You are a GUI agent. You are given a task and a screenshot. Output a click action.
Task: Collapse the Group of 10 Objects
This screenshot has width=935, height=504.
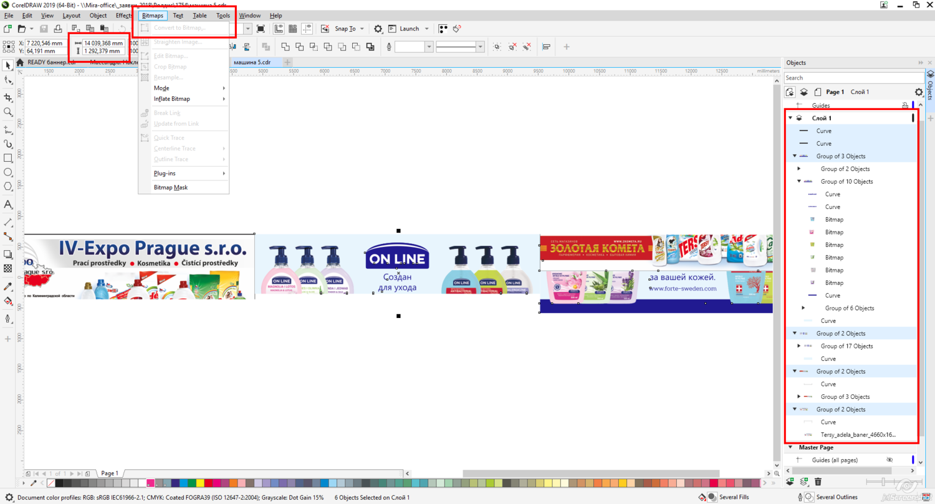coord(799,182)
